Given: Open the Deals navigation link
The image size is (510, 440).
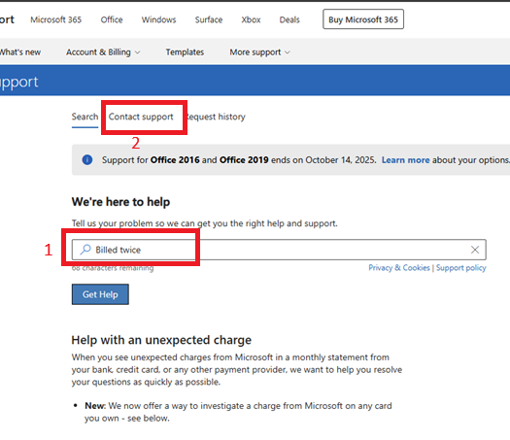Looking at the screenshot, I should 289,19.
